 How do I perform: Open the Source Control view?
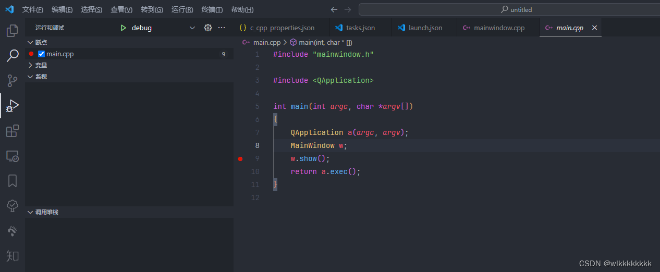[12, 81]
